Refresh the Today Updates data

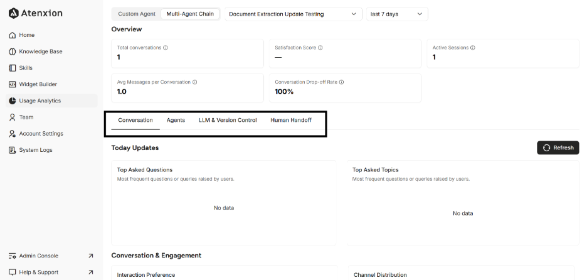558,148
